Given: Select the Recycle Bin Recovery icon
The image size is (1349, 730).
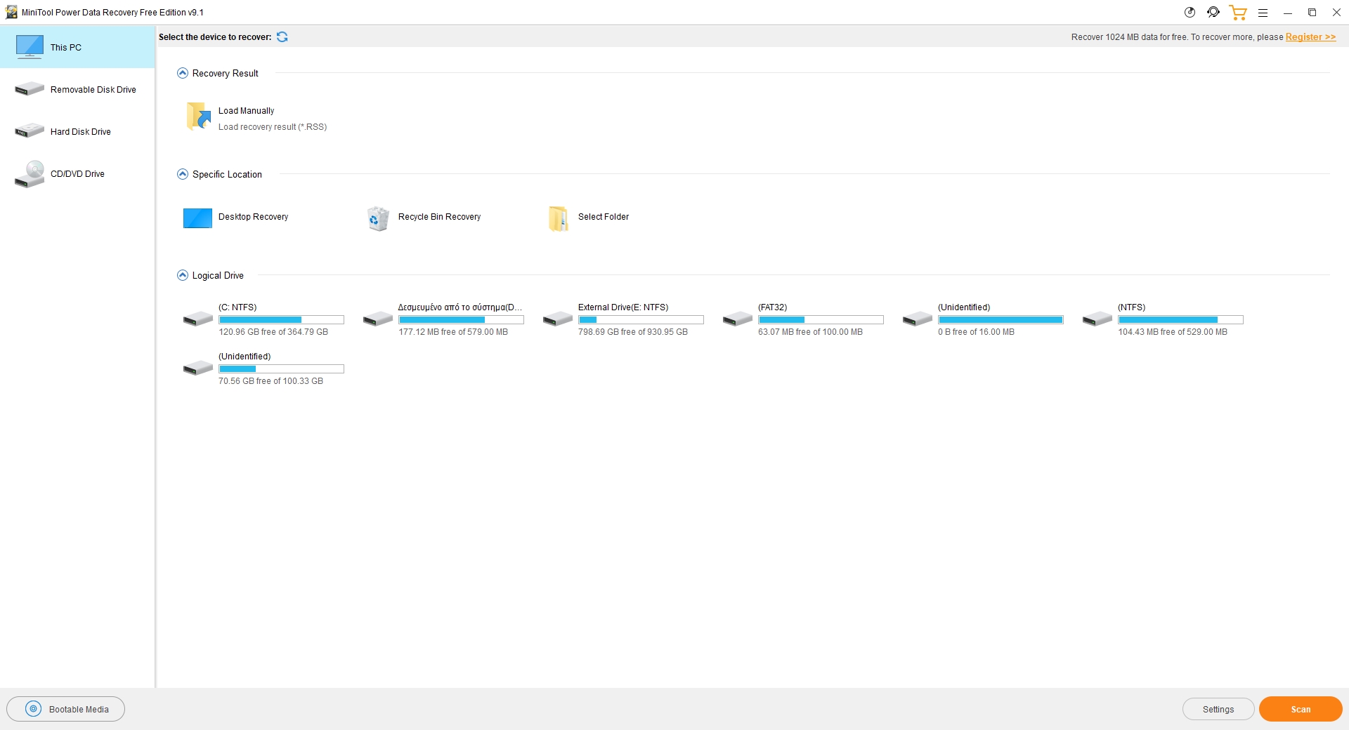Looking at the screenshot, I should [x=378, y=218].
